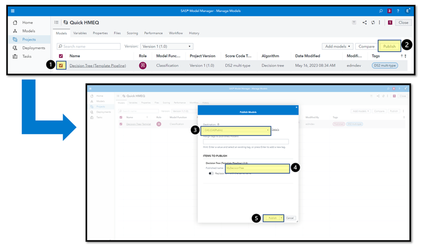This screenshot has height=249, width=421.
Task: Expand the arrow beside dialog Publish button
Action: (282, 218)
